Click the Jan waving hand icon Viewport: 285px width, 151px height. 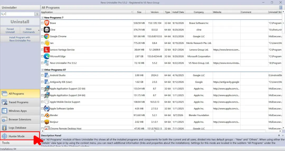[x=47, y=43]
